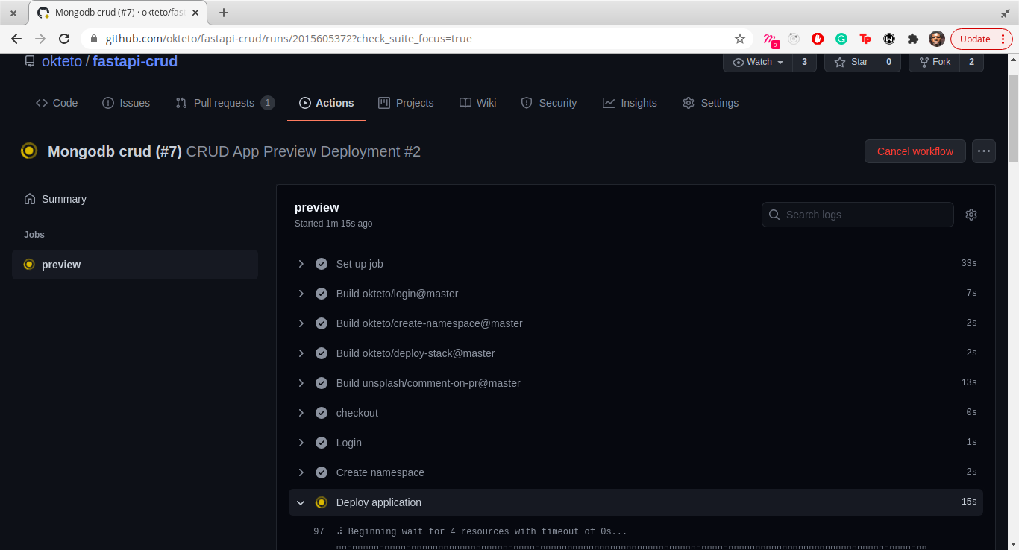Click the stargazers count 0
This screenshot has width=1019, height=550.
(x=888, y=62)
